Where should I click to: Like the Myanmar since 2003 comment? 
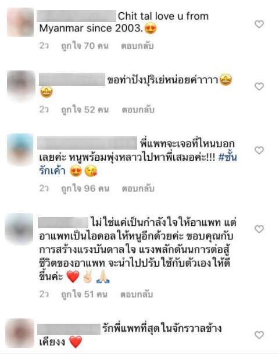pyautogui.click(x=259, y=24)
